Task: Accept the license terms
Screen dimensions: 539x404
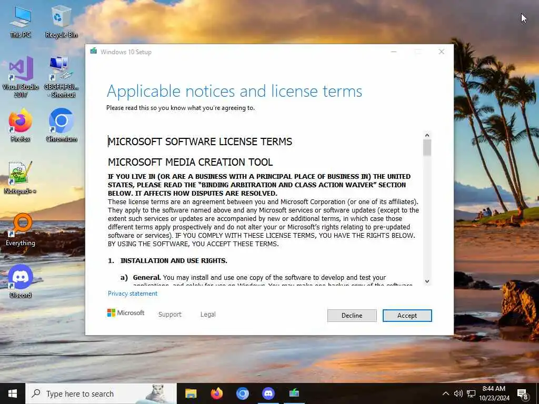Action: (407, 316)
